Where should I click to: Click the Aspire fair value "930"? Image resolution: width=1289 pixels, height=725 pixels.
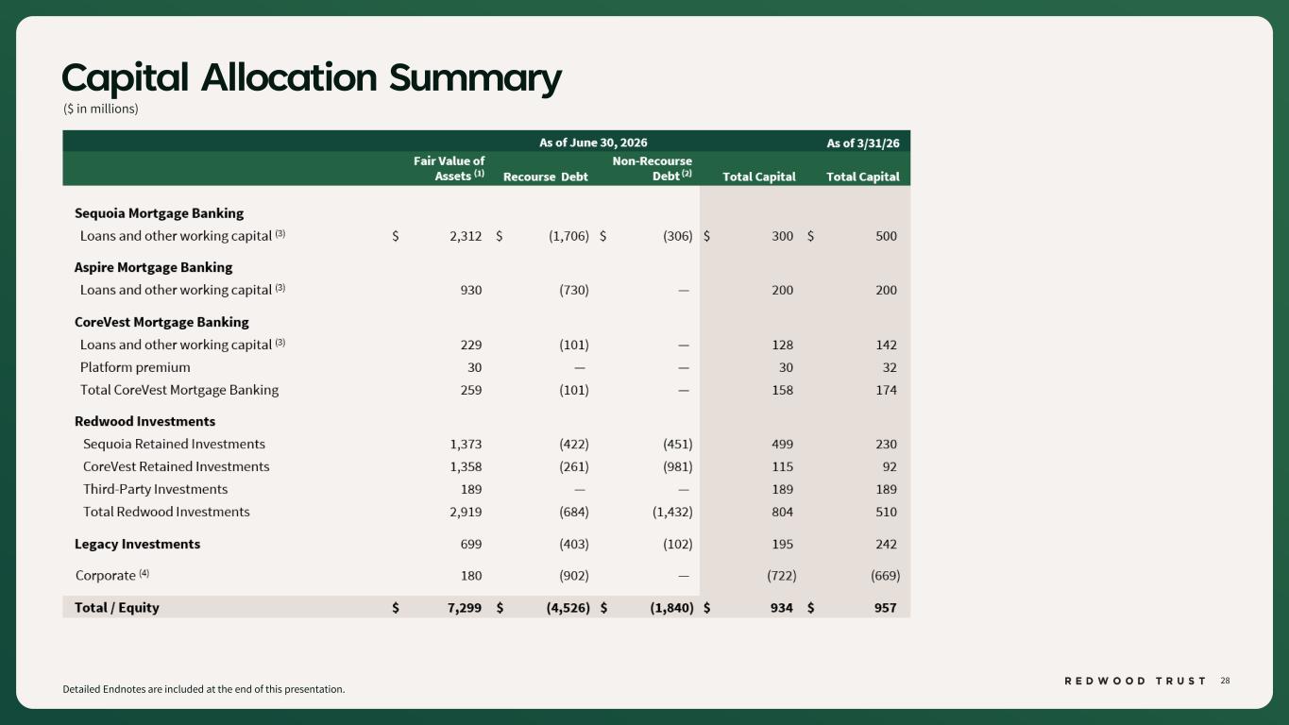tap(471, 290)
